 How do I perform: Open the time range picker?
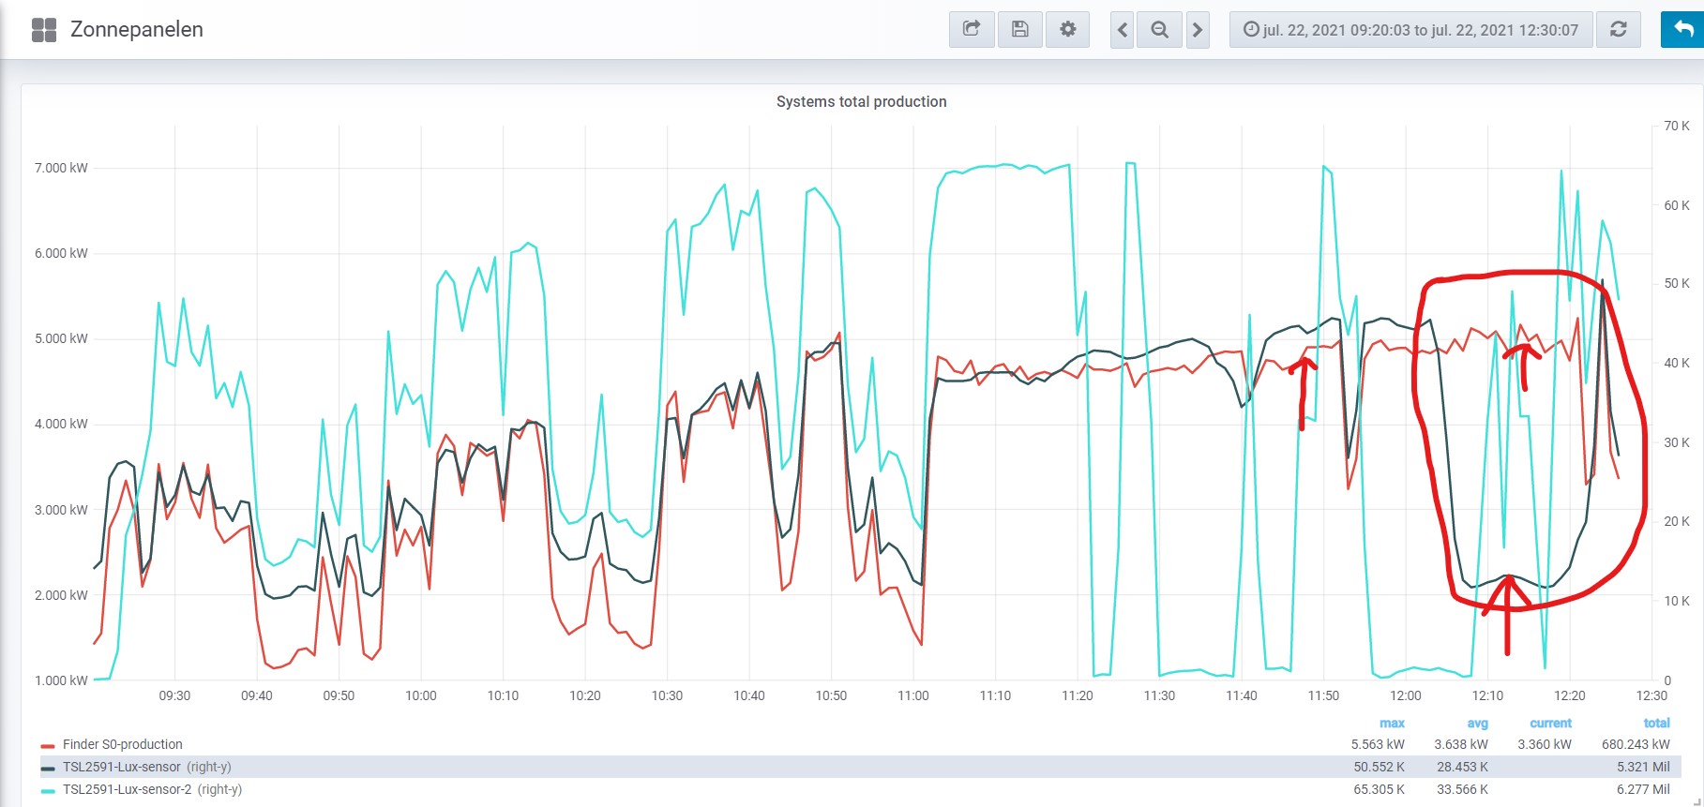pos(1410,30)
